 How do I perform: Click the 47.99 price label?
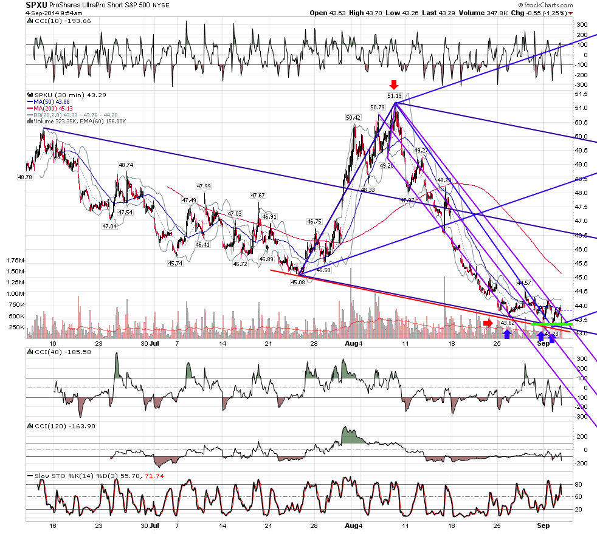(204, 187)
